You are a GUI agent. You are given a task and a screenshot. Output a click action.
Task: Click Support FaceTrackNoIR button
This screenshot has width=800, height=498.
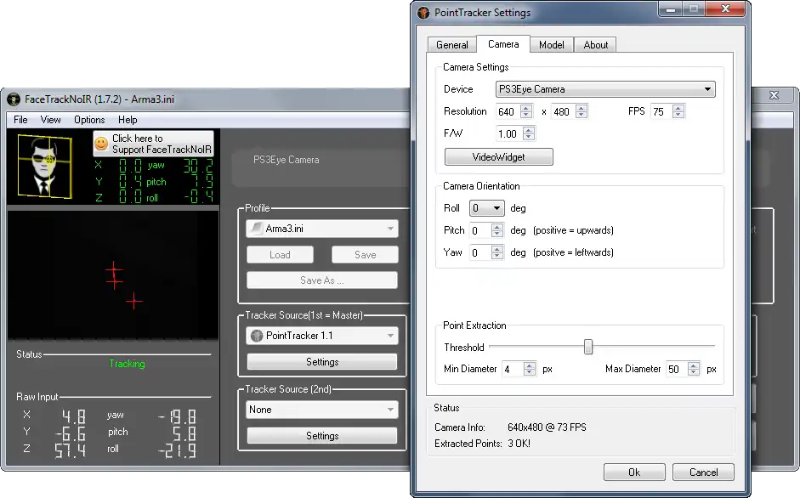click(153, 144)
